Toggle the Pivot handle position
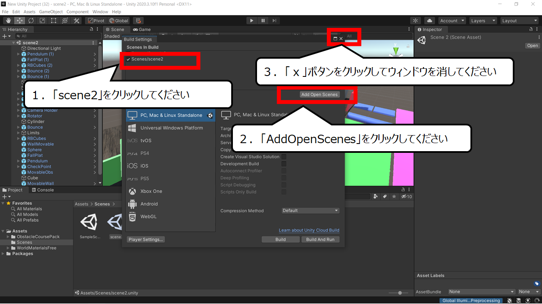 pyautogui.click(x=96, y=21)
